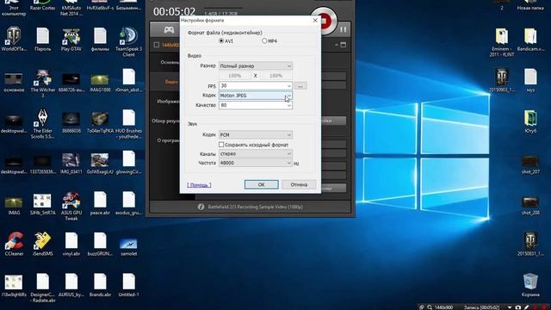The image size is (551, 310).
Task: Click the magnifier icon in bottom recording bar
Action: (430, 307)
